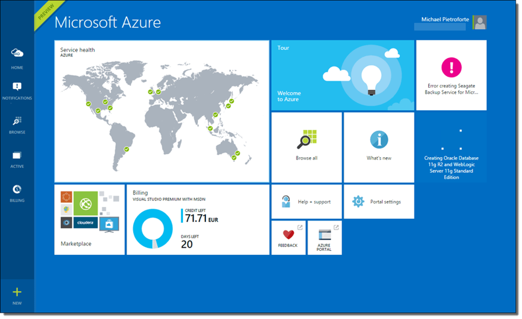Open Notifications icon in left sidebar
Viewport: 522px width, 319px height.
pyautogui.click(x=17, y=87)
